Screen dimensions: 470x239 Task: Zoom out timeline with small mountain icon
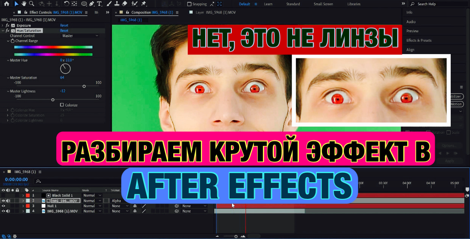pyautogui.click(x=217, y=236)
